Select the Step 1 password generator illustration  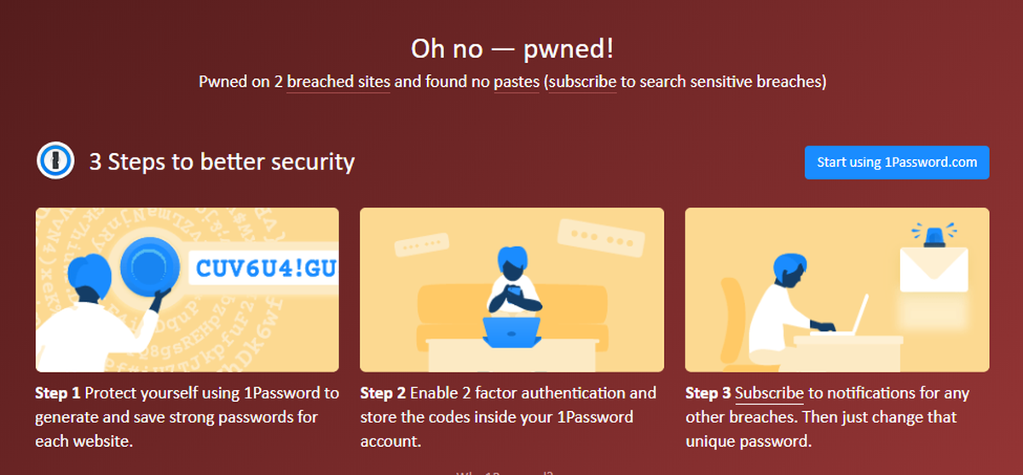[x=187, y=289]
